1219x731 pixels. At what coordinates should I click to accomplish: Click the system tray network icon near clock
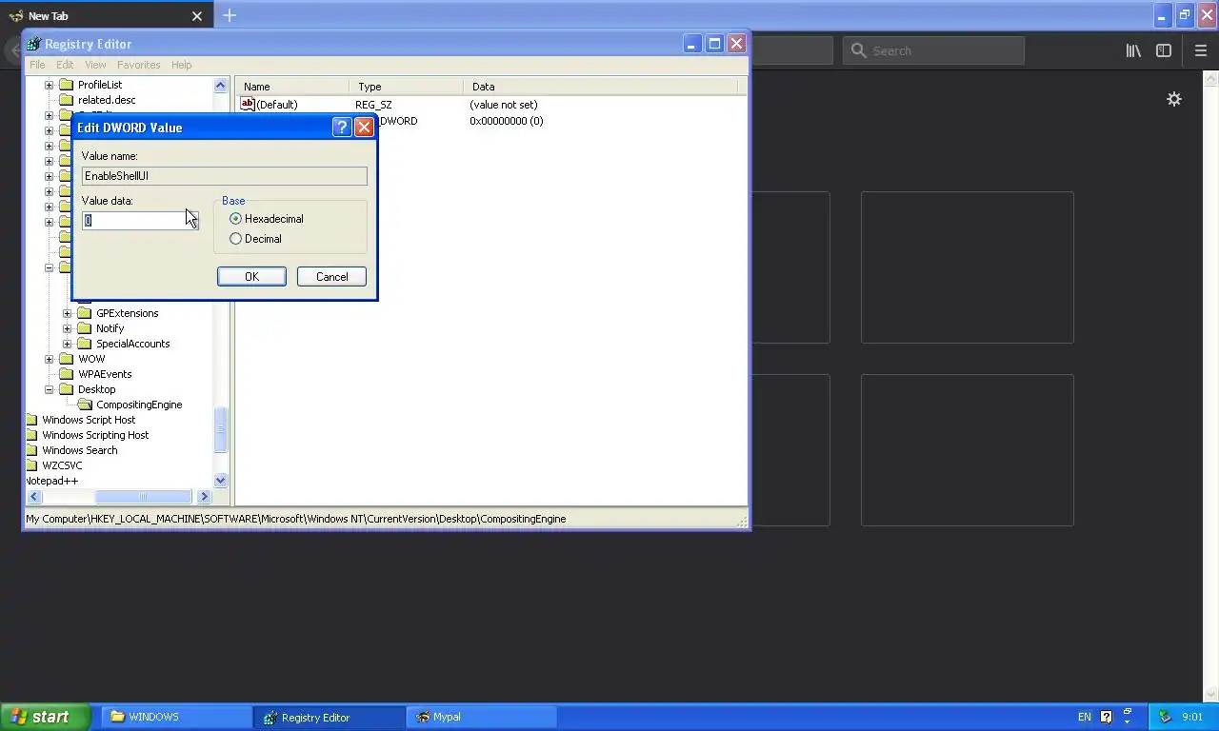(1165, 717)
